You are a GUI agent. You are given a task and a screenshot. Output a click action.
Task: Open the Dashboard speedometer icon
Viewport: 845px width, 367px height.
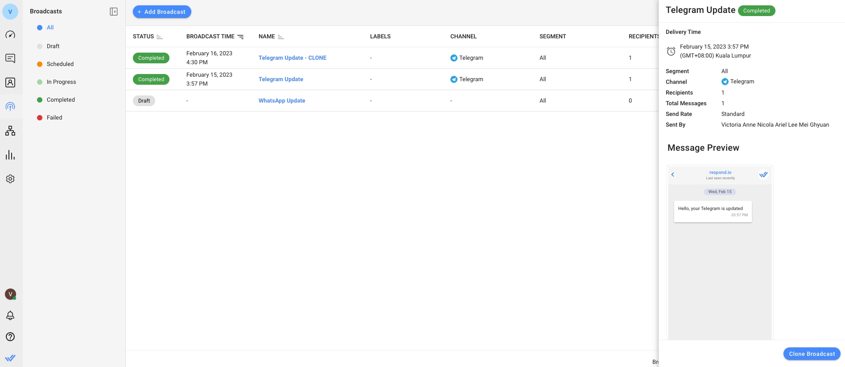pos(10,35)
